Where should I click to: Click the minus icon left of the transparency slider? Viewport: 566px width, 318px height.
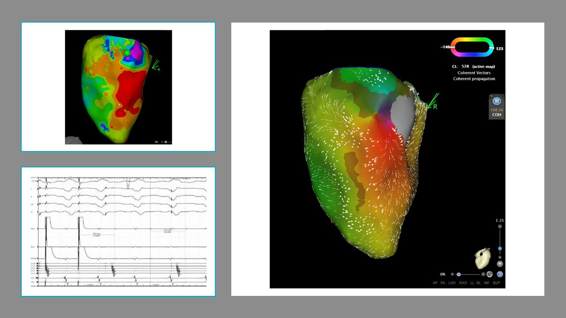452,274
